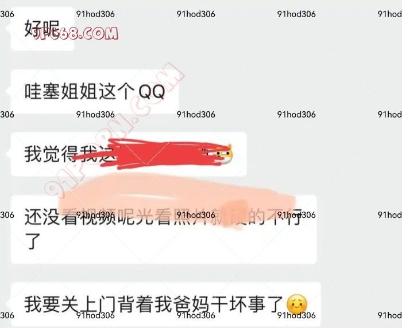
Task: Select the '好呢' message bubble
Action: pyautogui.click(x=42, y=29)
